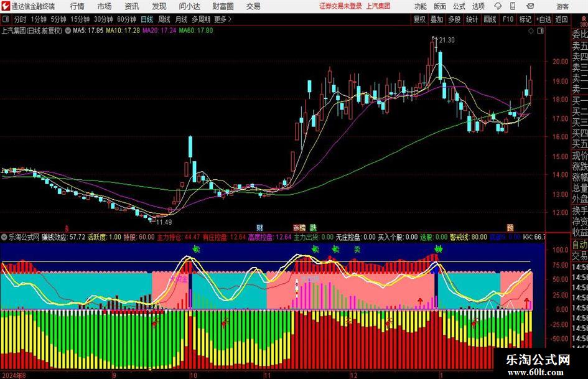Image resolution: width=588 pixels, height=379 pixels.
Task: Click the 统计 statistics button
Action: pos(472,19)
